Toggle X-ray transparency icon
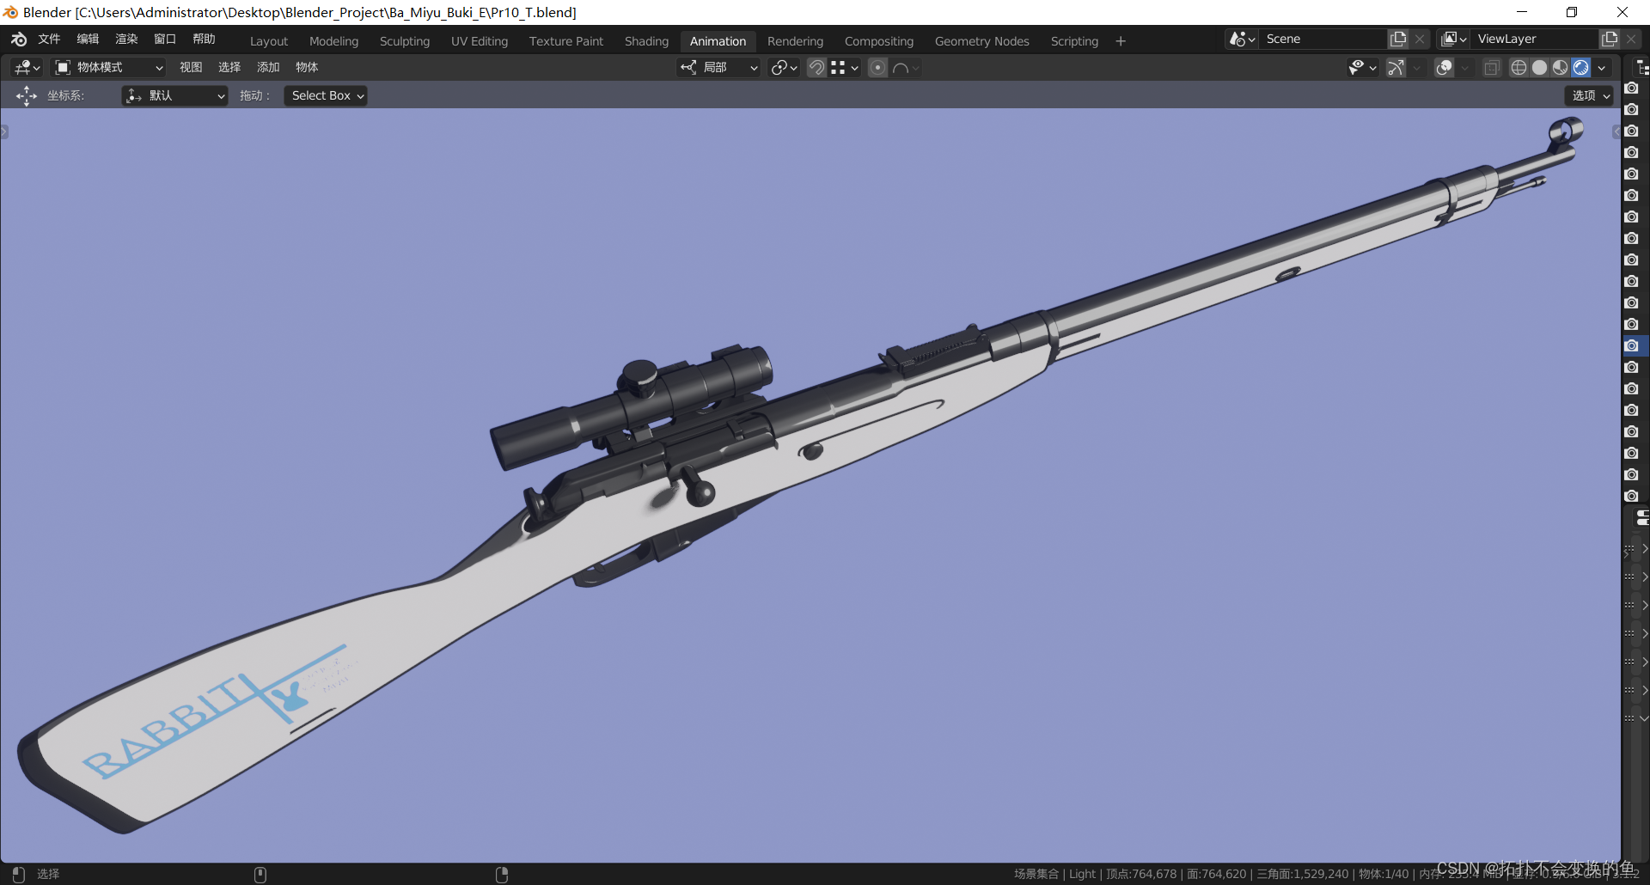Image resolution: width=1650 pixels, height=885 pixels. [1492, 67]
